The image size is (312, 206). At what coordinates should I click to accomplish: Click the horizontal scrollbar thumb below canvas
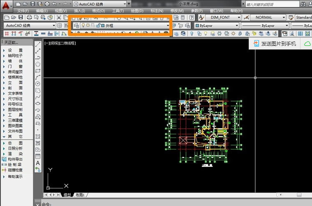[x=299, y=195]
